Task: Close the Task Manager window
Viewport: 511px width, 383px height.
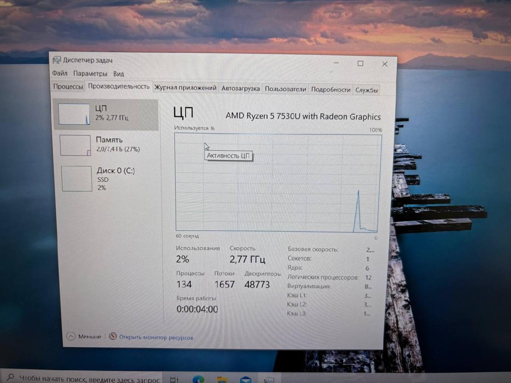Action: [385, 64]
